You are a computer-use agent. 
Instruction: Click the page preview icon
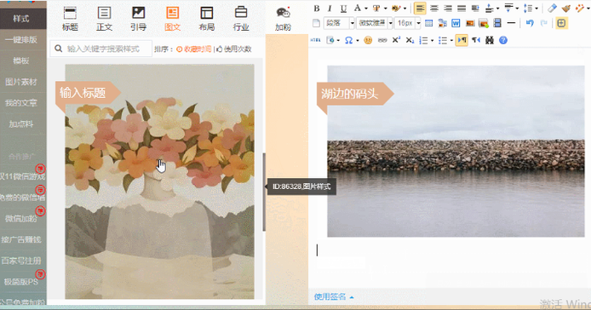(330, 40)
